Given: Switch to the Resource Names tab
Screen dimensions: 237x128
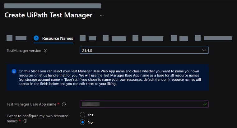Looking at the screenshot, I should [58, 38].
